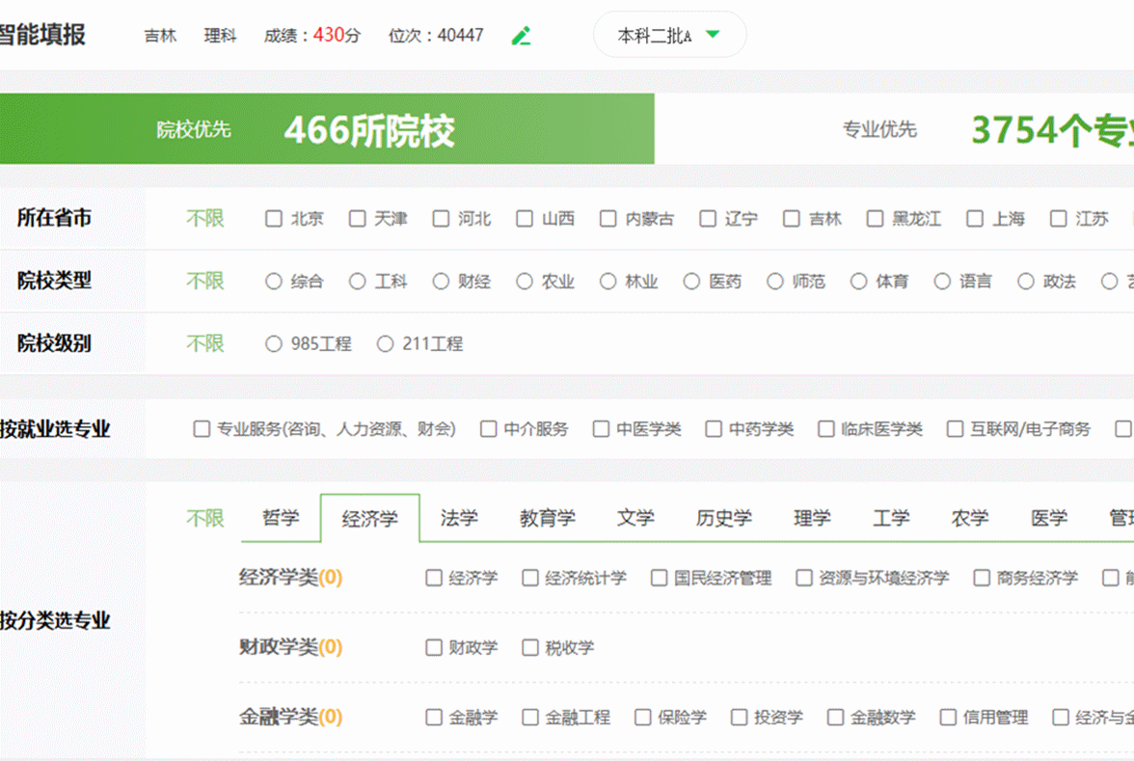1134x761 pixels.
Task: Check the 上海 province checkbox
Action: pos(975,218)
